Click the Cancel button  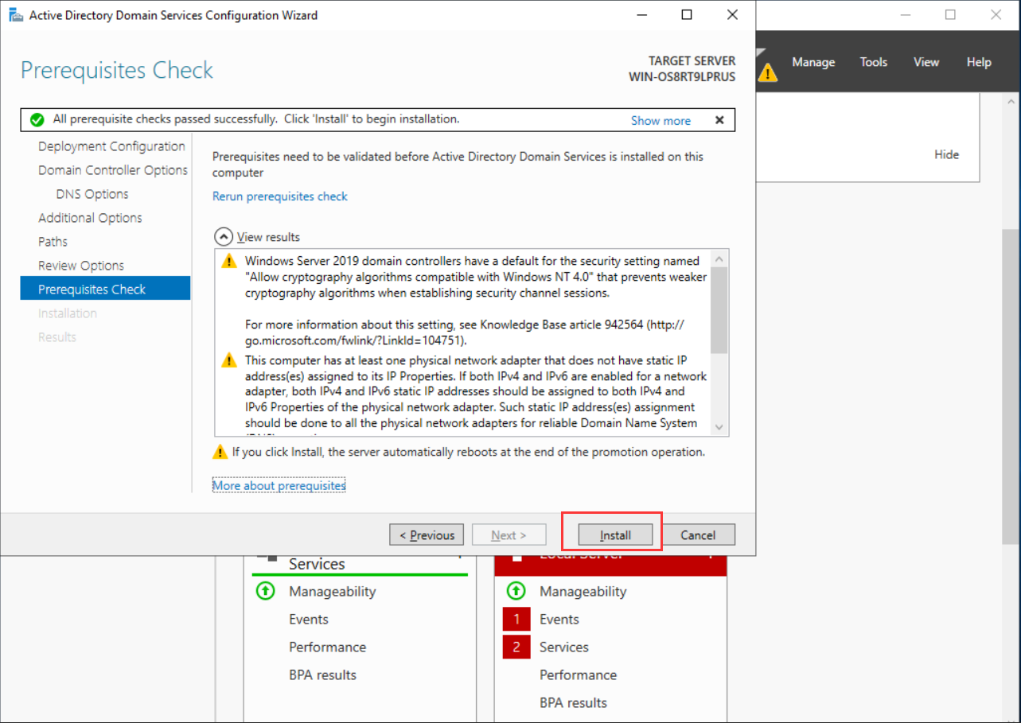[697, 535]
